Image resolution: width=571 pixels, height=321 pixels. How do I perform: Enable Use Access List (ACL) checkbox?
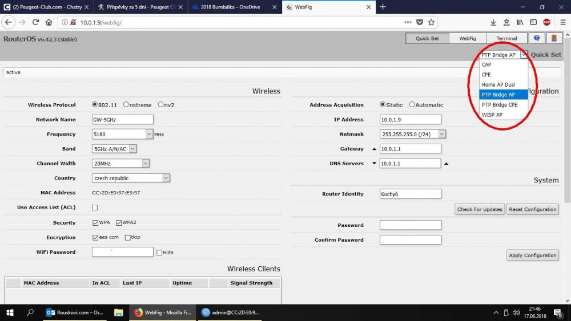95,208
